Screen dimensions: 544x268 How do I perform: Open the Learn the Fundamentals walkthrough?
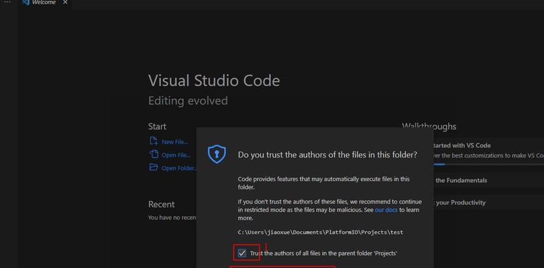click(489, 180)
